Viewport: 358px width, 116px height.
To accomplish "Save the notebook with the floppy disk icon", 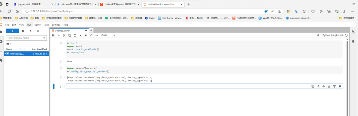I will (x=53, y=35).
